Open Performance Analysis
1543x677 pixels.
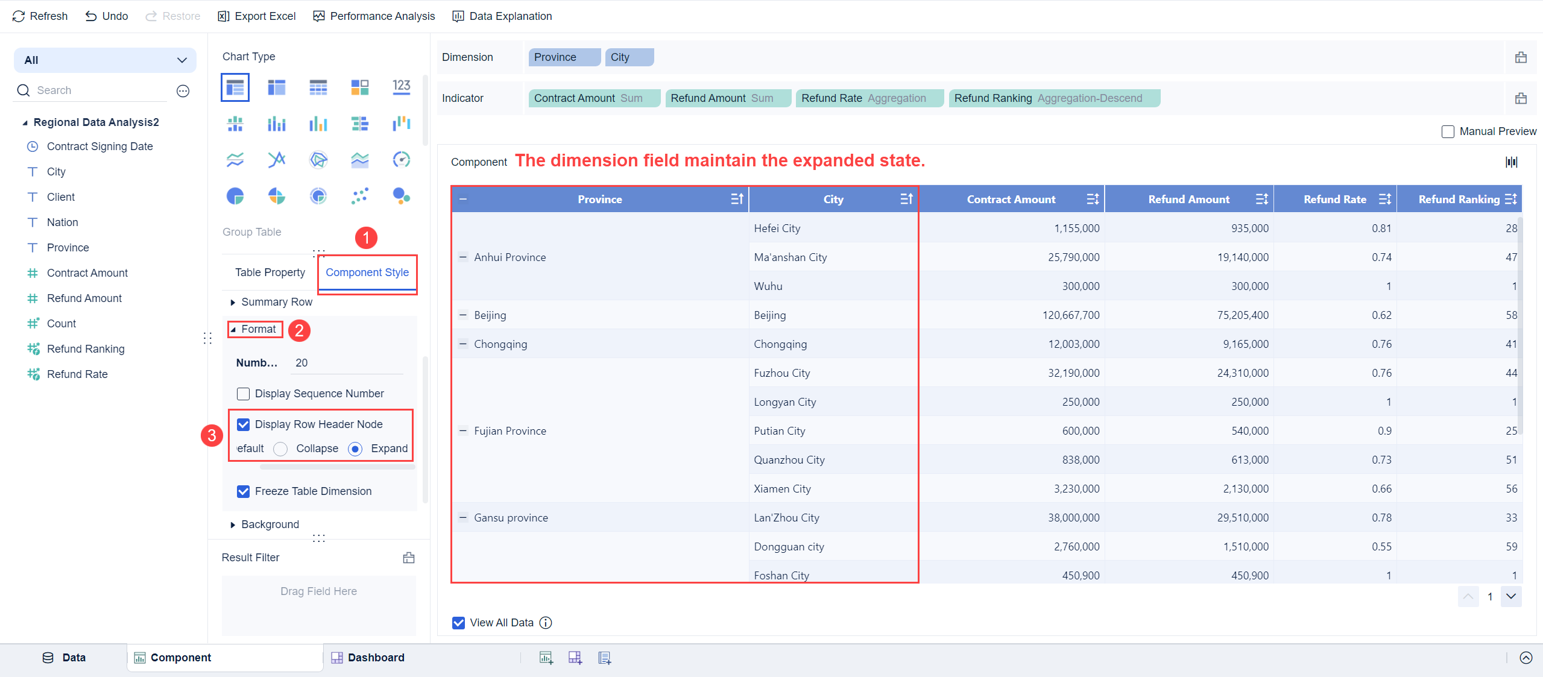tap(374, 16)
